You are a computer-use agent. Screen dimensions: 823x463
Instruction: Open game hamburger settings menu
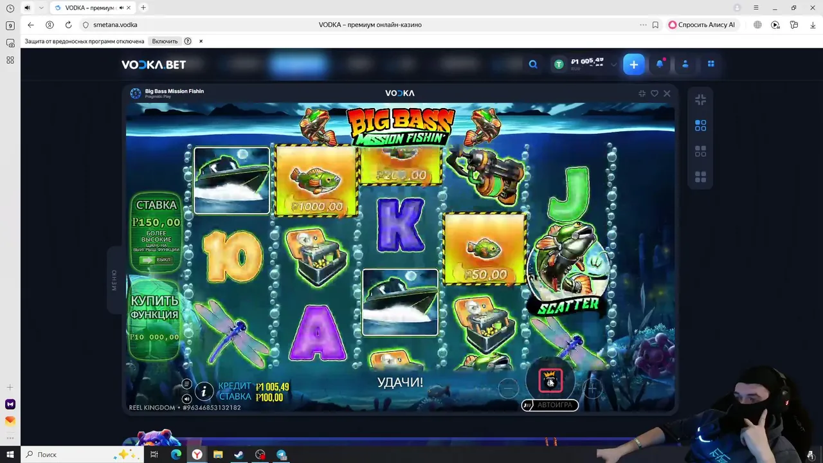186,384
